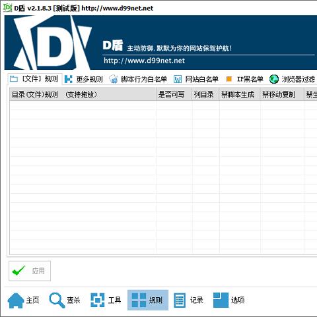Image resolution: width=317 pixels, height=317 pixels.
Task: Open the 查杀 magnifier scan icon
Action: click(x=57, y=301)
